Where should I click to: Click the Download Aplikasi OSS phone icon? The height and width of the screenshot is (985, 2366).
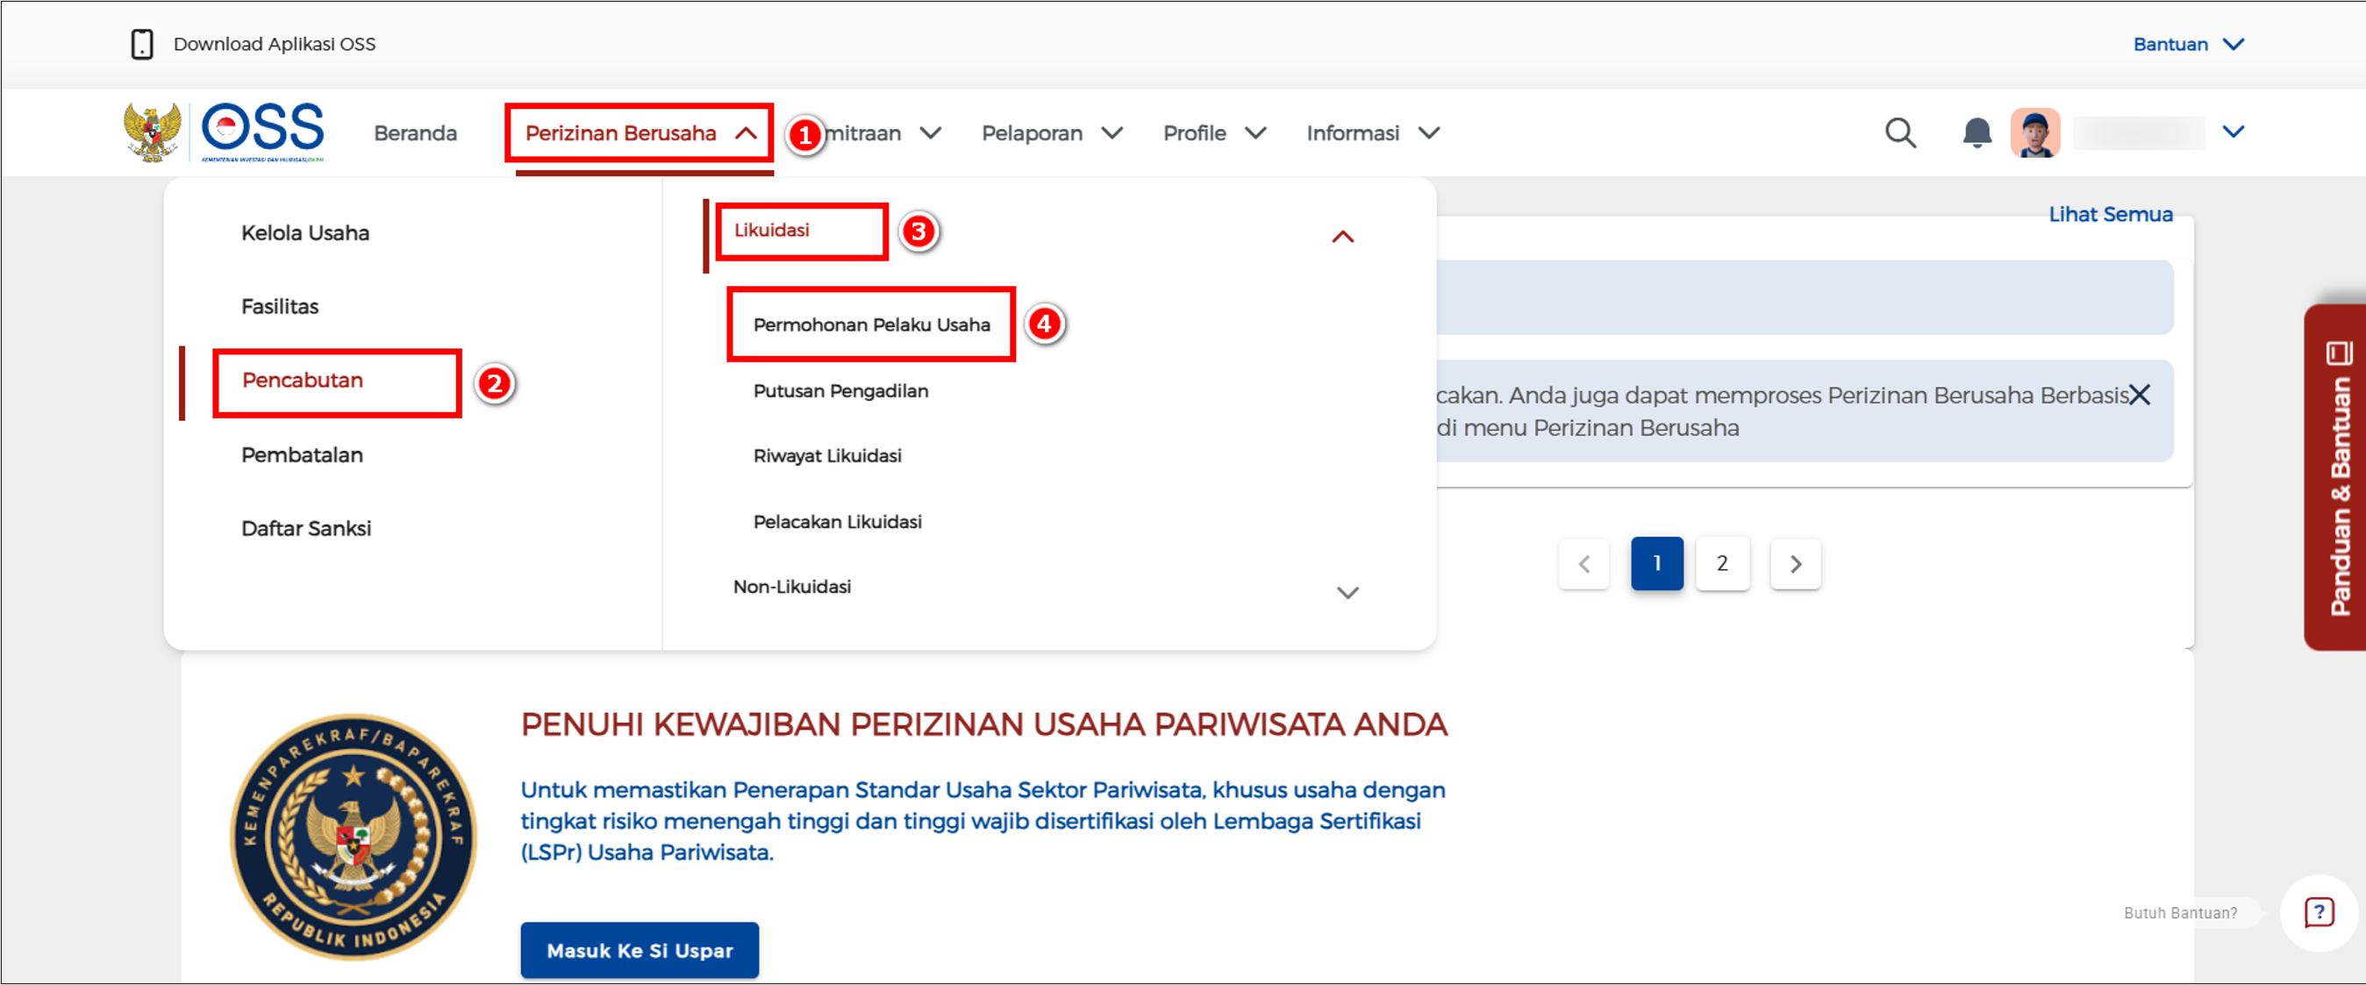click(143, 43)
